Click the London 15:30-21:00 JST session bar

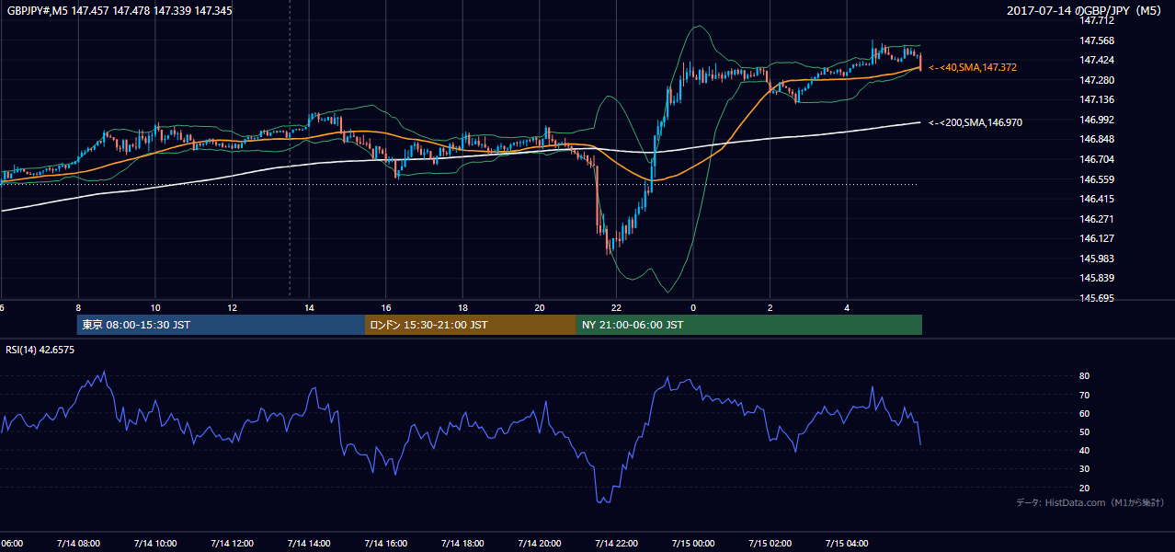471,325
